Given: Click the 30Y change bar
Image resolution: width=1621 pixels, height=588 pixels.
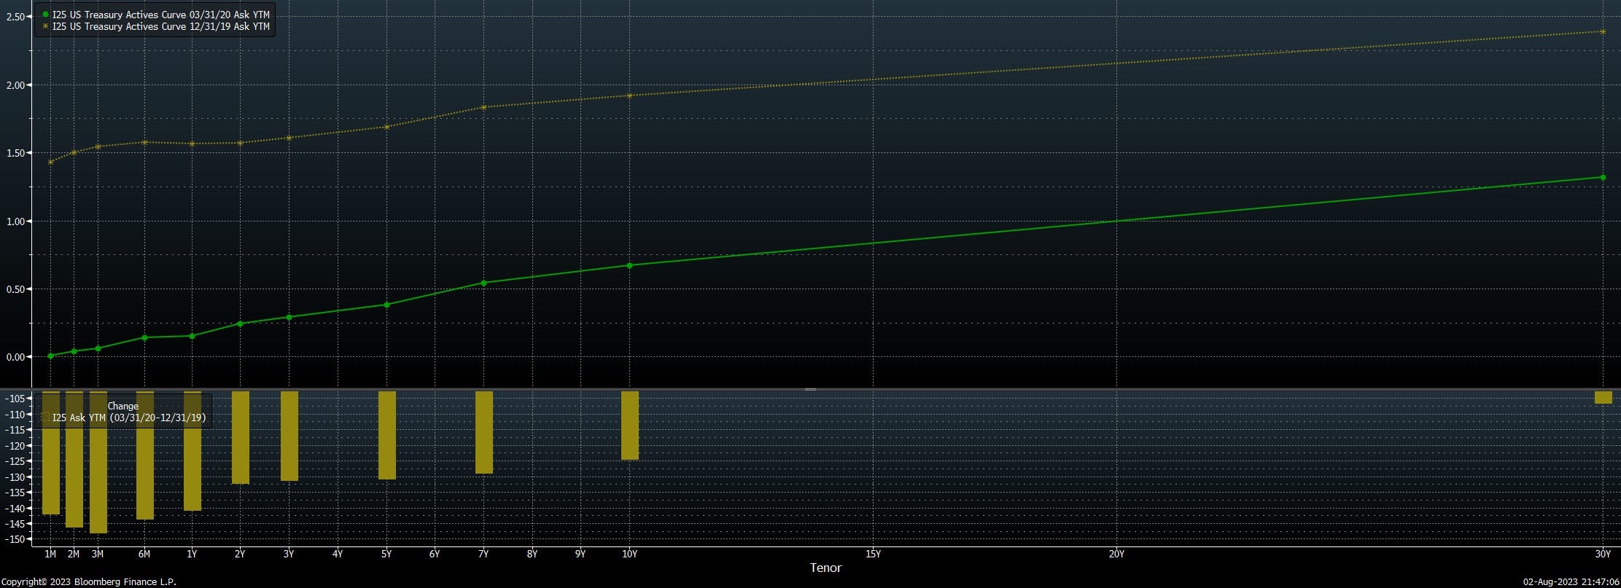Looking at the screenshot, I should click(1603, 397).
